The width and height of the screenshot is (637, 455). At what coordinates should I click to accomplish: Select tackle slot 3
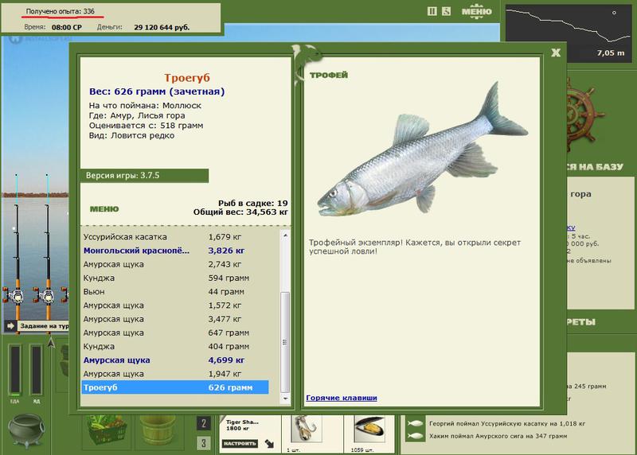point(204,442)
